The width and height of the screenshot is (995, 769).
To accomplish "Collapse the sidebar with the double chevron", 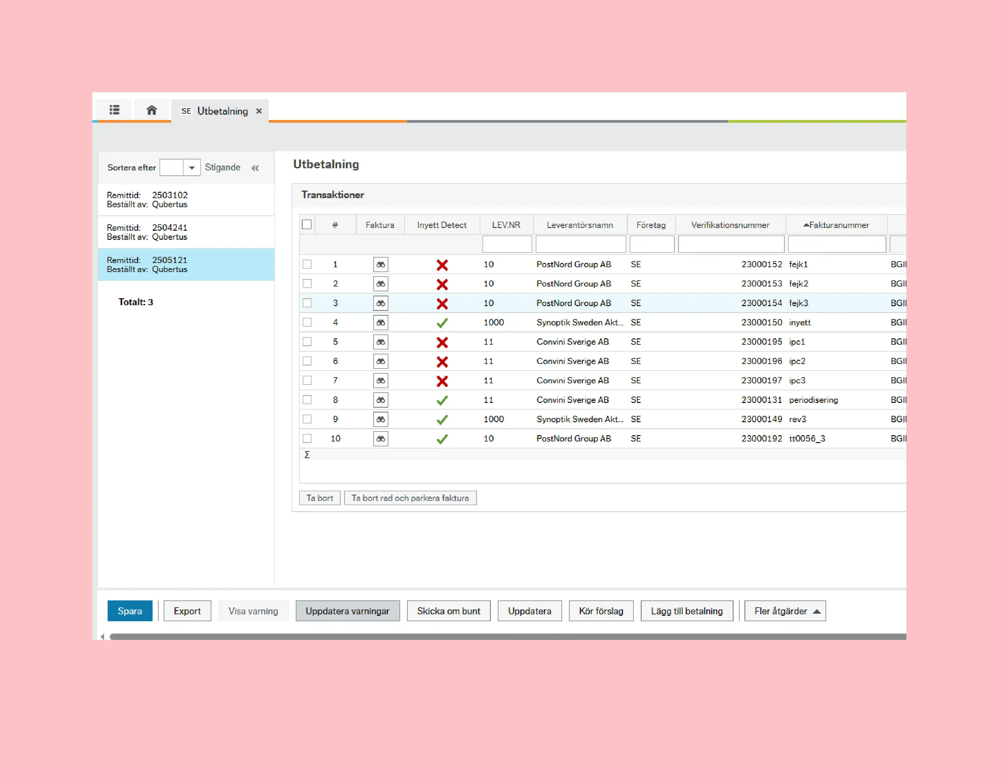I will click(255, 168).
